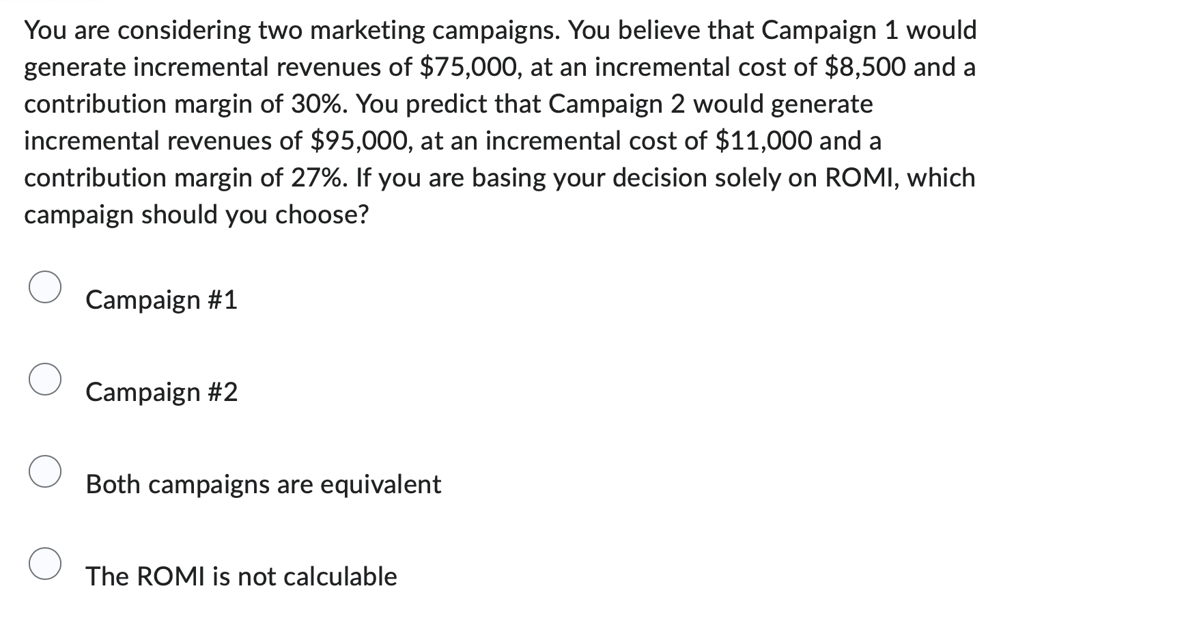Click the Campaign #1 answer label
Screen dimensions: 1184x623
point(161,299)
